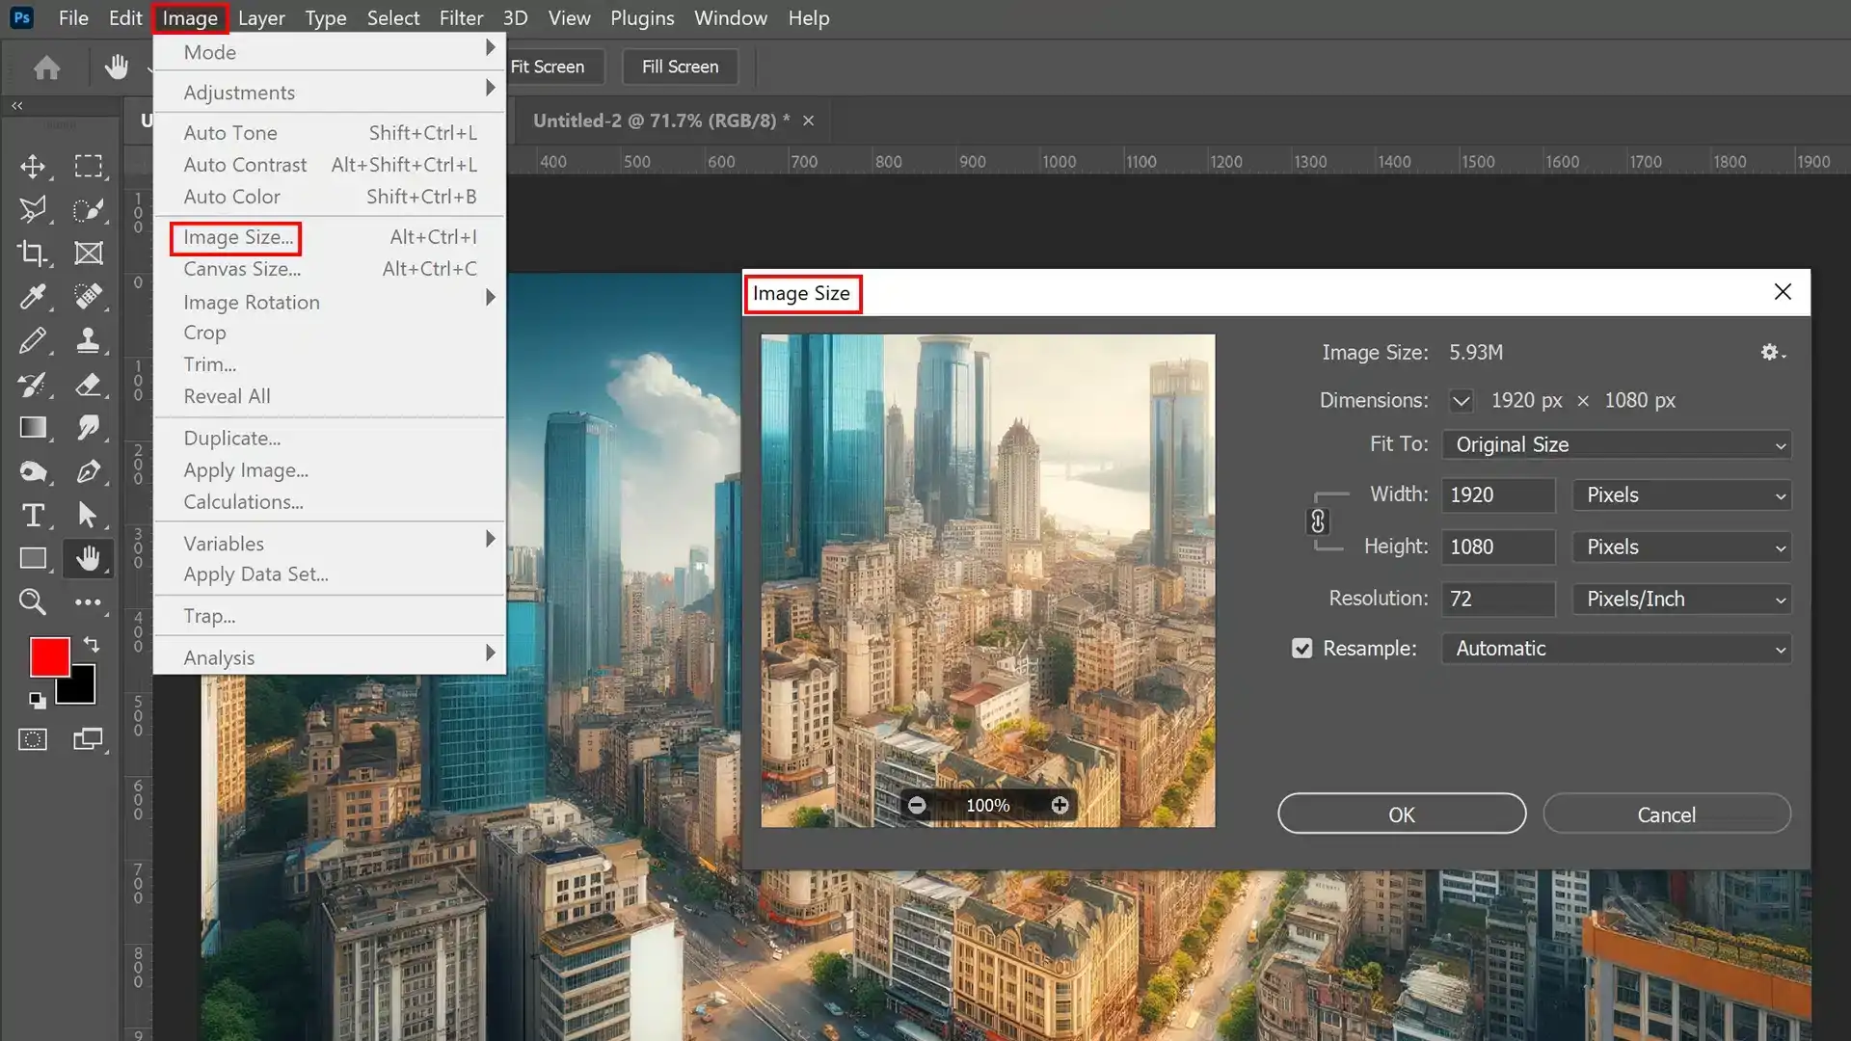Open the Height units dropdown
1851x1041 pixels.
coord(1682,547)
